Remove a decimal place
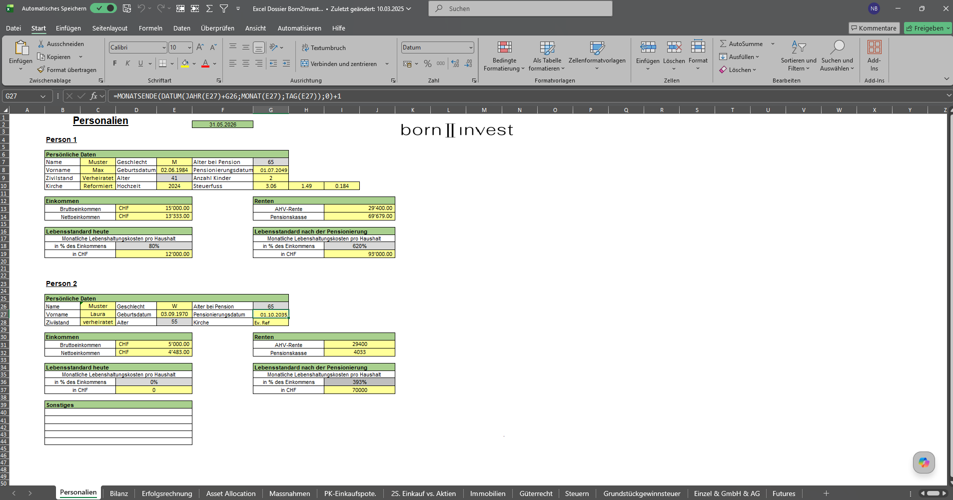Screen dimensions: 953x500 468,63
